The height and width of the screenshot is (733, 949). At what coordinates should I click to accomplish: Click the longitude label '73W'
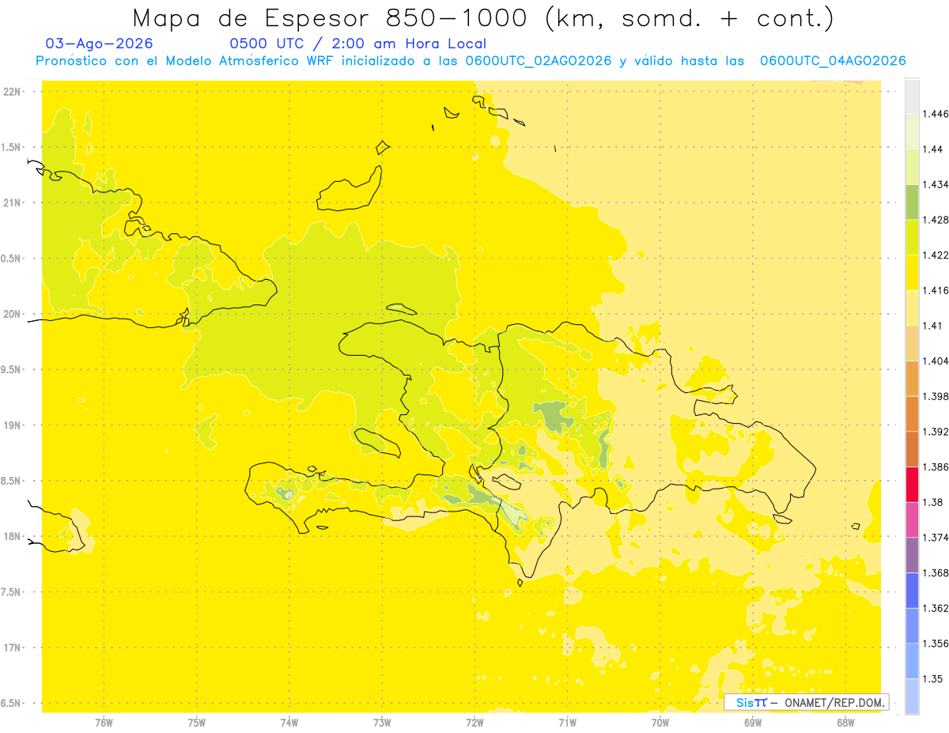pos(382,723)
